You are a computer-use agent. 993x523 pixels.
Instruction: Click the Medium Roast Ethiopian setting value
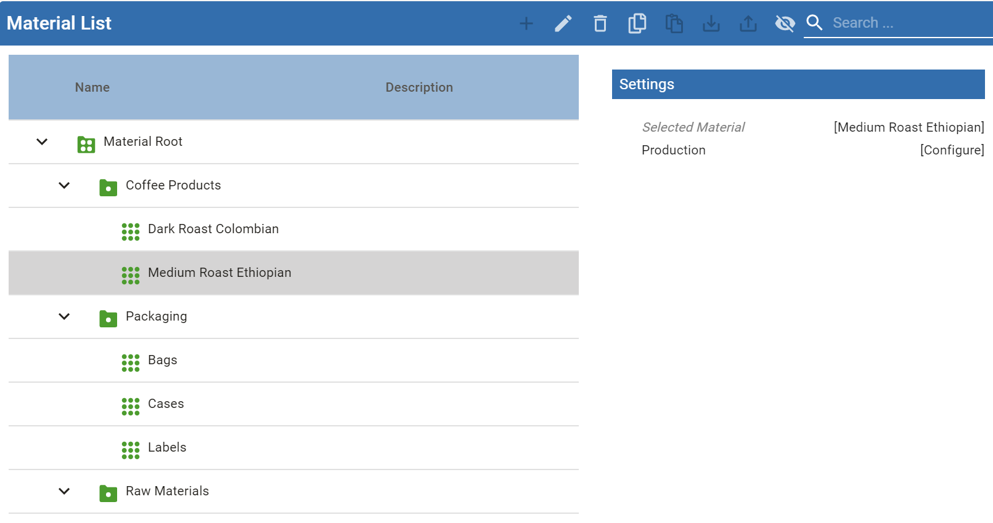908,127
